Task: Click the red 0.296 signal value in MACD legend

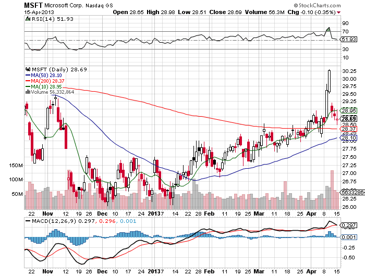Action: click(x=107, y=221)
